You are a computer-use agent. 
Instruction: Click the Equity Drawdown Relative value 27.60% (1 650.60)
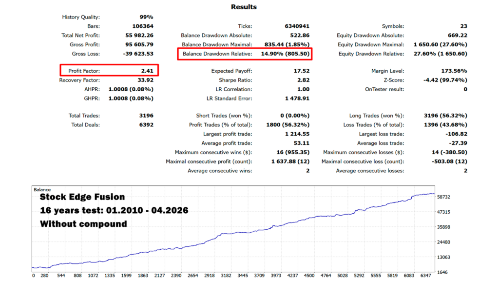click(441, 54)
